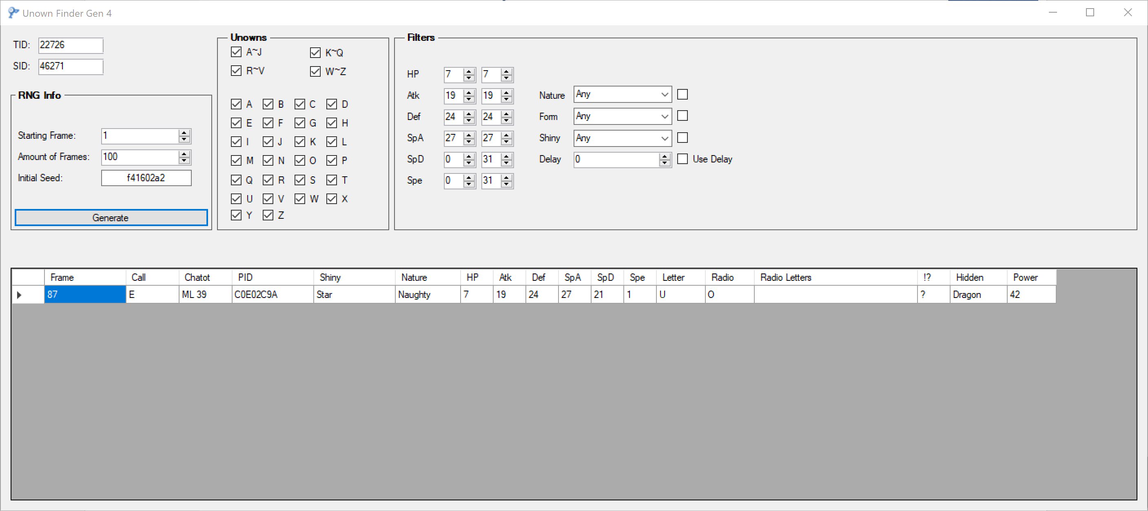
Task: Open the Nature filter dropdown
Action: 623,95
